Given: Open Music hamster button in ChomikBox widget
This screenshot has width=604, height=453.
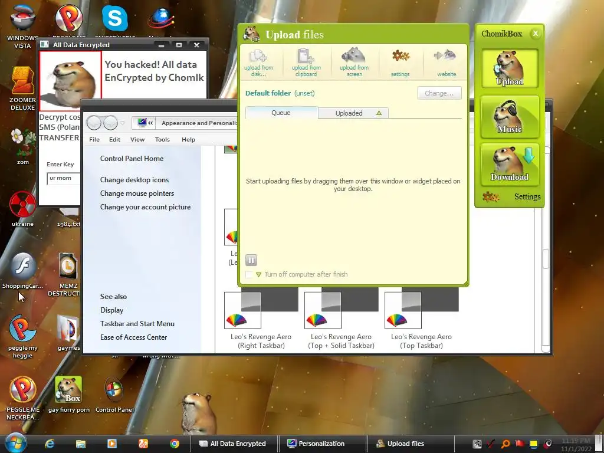Looking at the screenshot, I should pos(510,117).
